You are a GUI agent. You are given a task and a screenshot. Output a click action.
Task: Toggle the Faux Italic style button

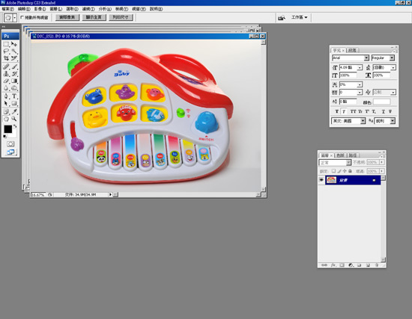coord(344,111)
